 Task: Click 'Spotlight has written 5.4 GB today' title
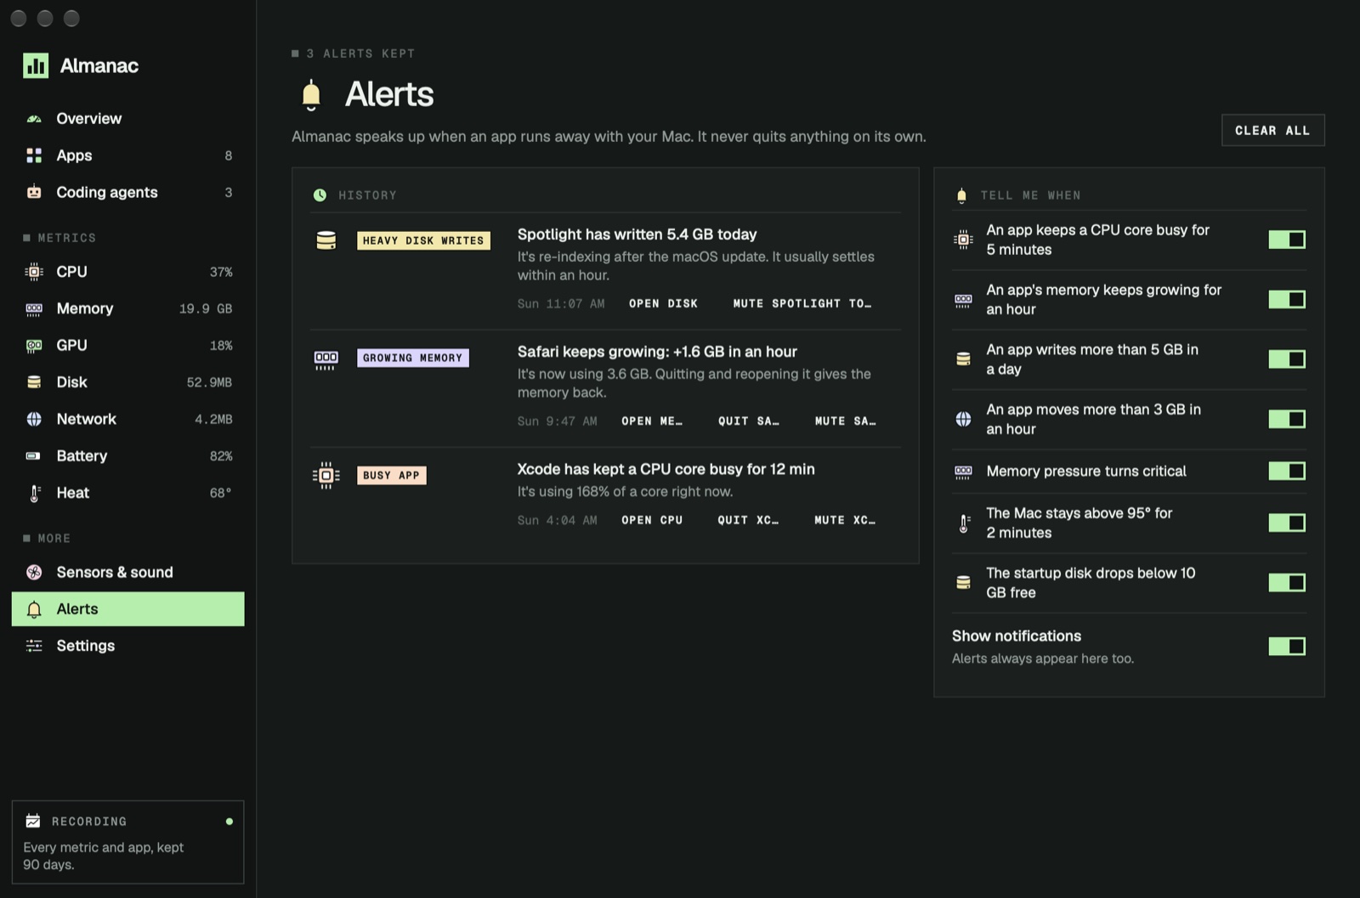pos(637,234)
